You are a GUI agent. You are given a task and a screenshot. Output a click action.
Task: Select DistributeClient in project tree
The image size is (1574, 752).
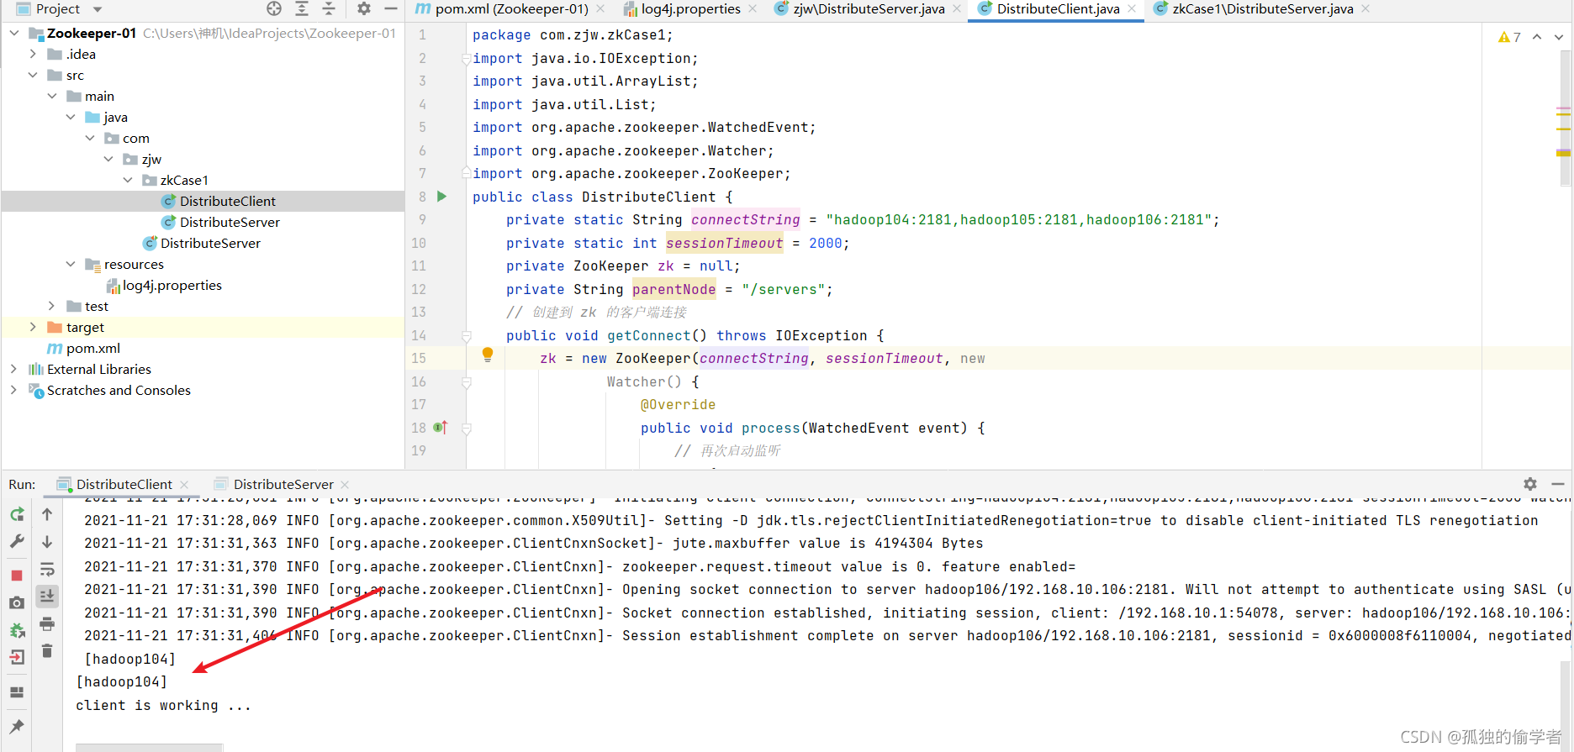click(x=228, y=201)
